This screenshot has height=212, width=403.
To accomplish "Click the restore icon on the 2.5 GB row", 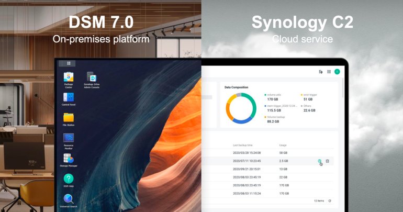I will point(319,161).
